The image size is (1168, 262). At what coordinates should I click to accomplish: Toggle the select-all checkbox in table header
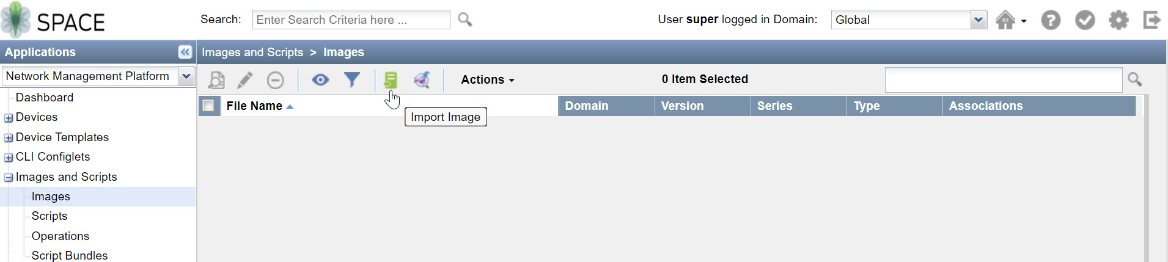[208, 106]
